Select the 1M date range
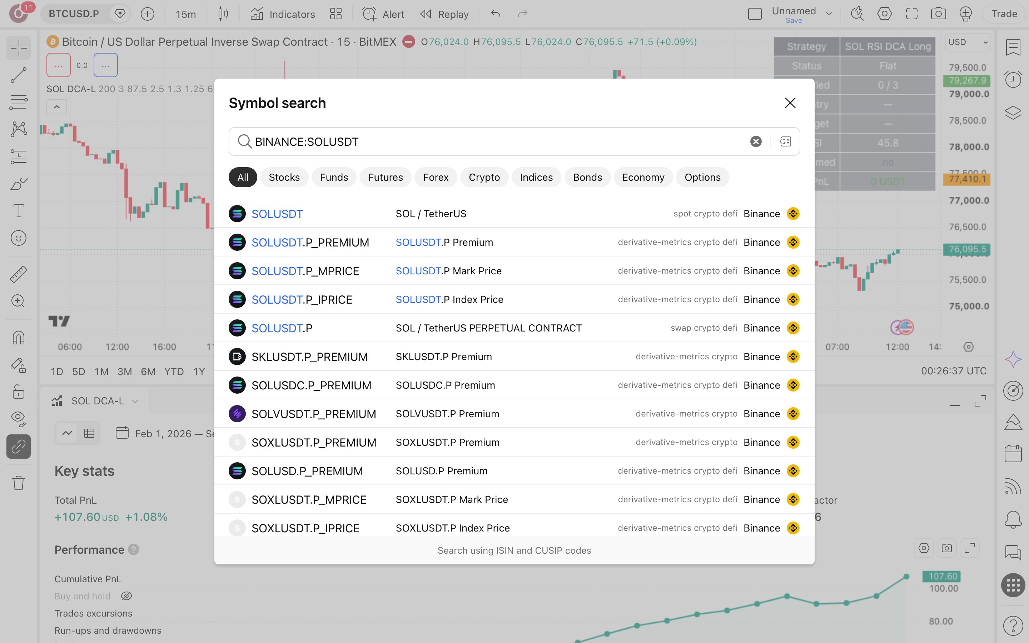Image resolution: width=1029 pixels, height=643 pixels. tap(101, 371)
